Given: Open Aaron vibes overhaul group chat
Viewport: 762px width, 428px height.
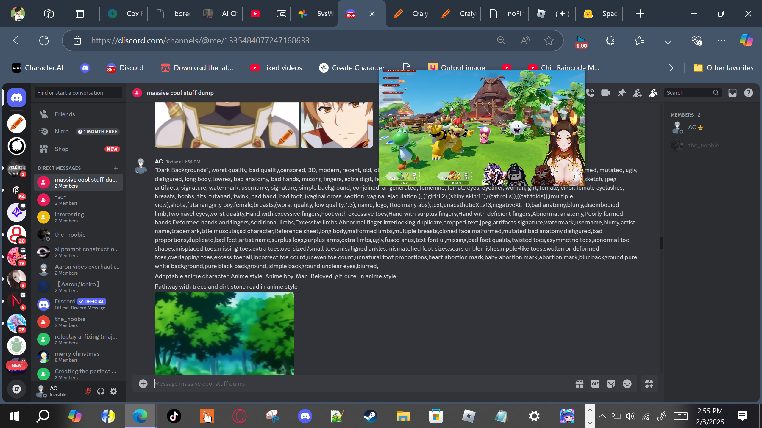Looking at the screenshot, I should (79, 270).
